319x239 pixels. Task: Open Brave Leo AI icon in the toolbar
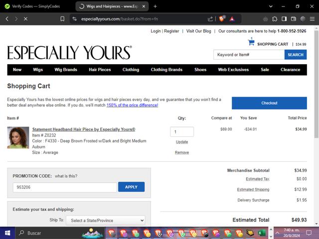303,19
